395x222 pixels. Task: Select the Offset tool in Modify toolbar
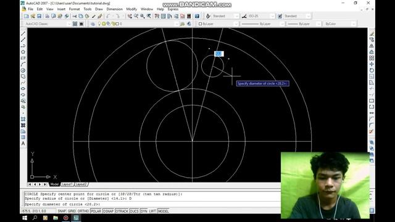click(x=372, y=52)
